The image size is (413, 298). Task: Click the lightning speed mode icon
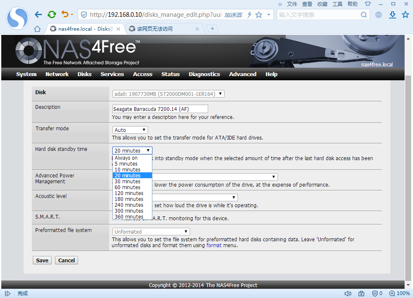249,15
